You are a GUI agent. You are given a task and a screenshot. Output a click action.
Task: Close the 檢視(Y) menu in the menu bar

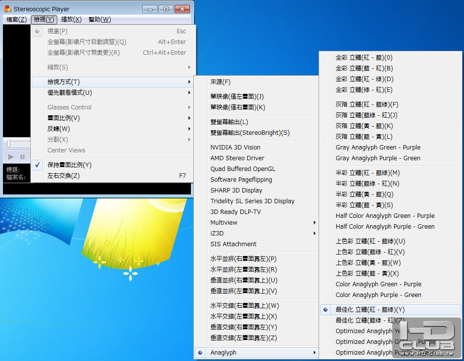click(x=44, y=20)
